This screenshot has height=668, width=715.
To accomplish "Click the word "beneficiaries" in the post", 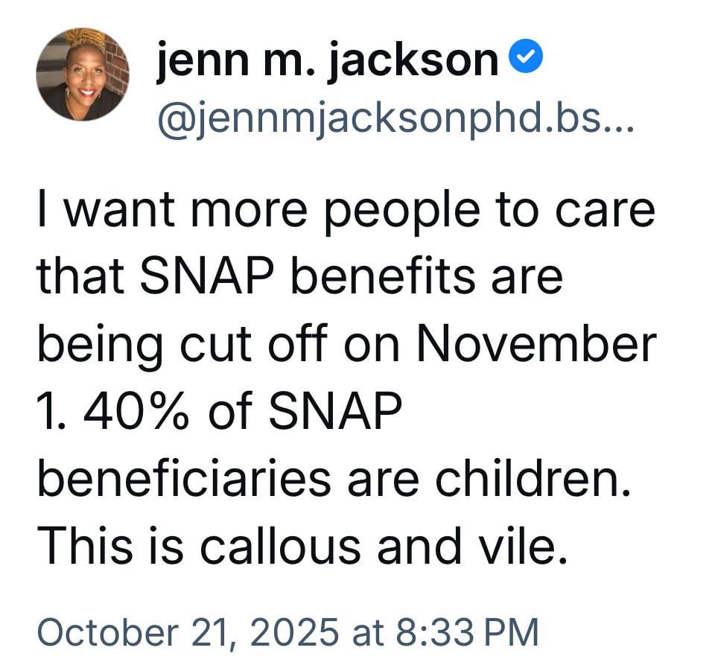I will click(184, 478).
